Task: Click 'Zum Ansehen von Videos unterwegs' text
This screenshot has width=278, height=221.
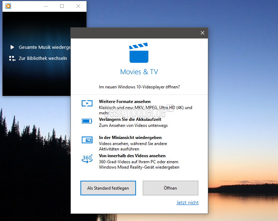Action: pyautogui.click(x=133, y=125)
